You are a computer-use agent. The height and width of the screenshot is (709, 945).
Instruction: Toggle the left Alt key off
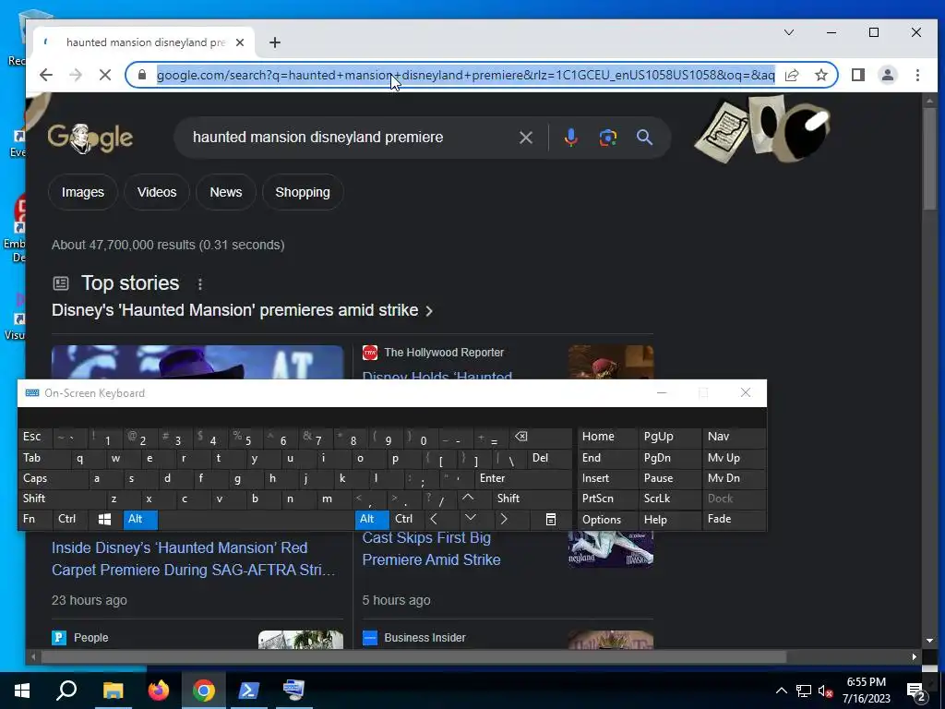(x=140, y=519)
